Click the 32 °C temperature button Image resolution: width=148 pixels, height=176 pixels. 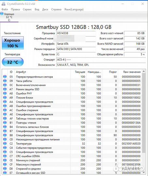pos(13,62)
